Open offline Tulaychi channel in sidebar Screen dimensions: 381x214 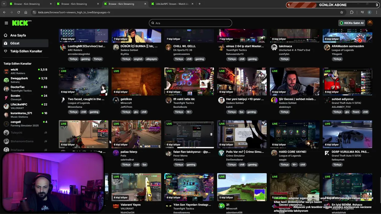click(x=25, y=133)
